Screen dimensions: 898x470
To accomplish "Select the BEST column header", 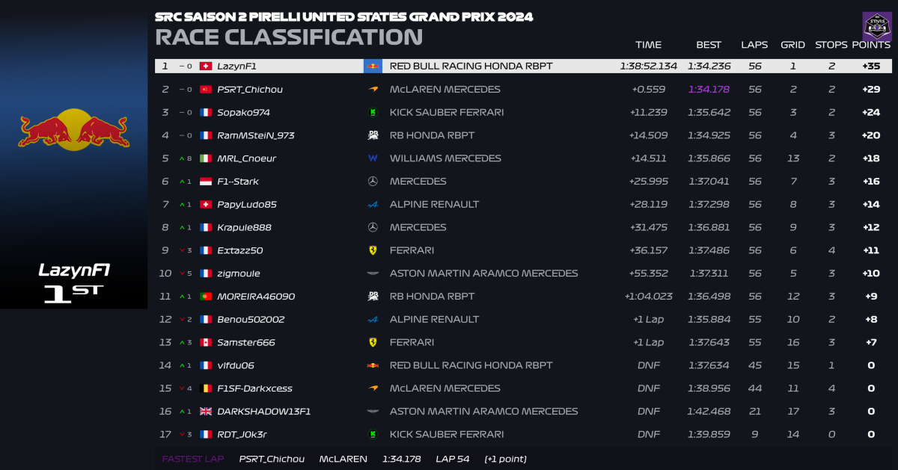I will point(709,45).
